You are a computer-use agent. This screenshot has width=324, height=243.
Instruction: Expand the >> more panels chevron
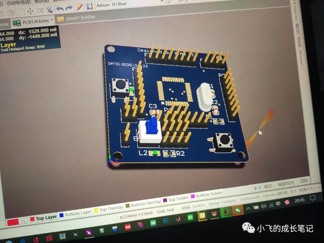(318, 188)
